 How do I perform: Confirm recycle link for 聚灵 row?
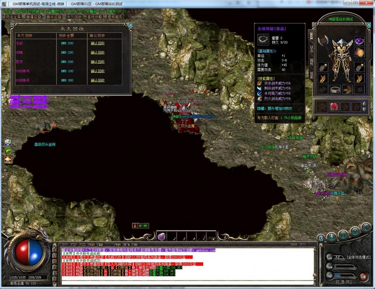point(97,62)
